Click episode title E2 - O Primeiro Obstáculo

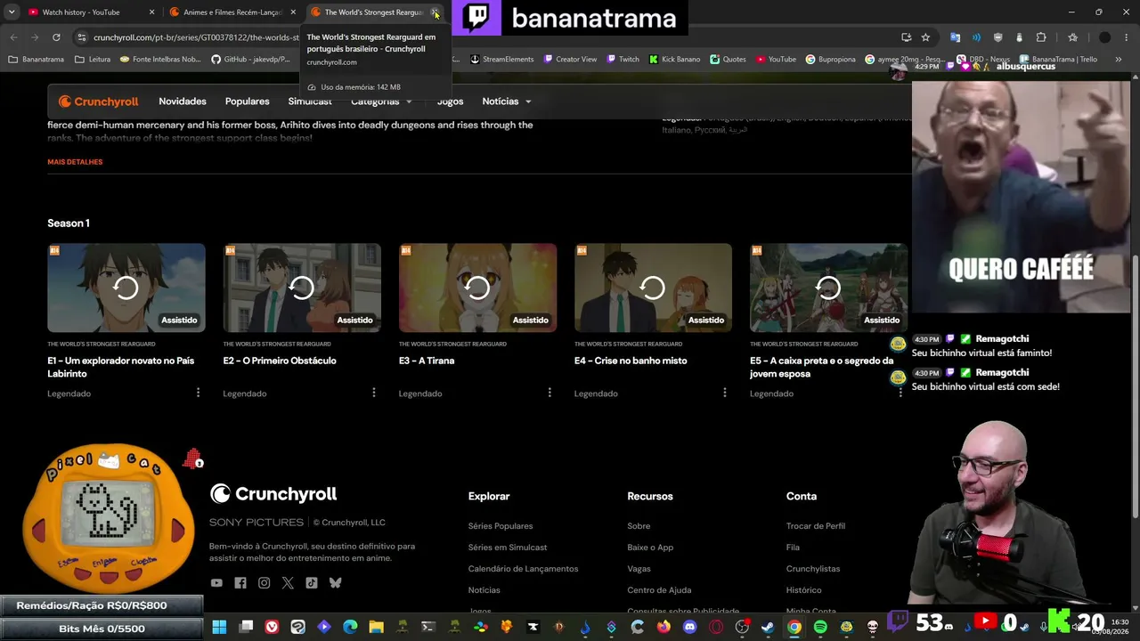tap(280, 361)
